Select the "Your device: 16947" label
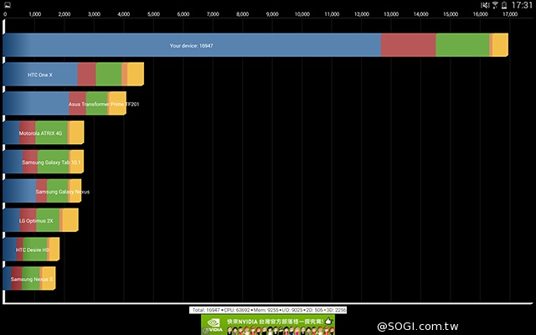 (x=192, y=46)
